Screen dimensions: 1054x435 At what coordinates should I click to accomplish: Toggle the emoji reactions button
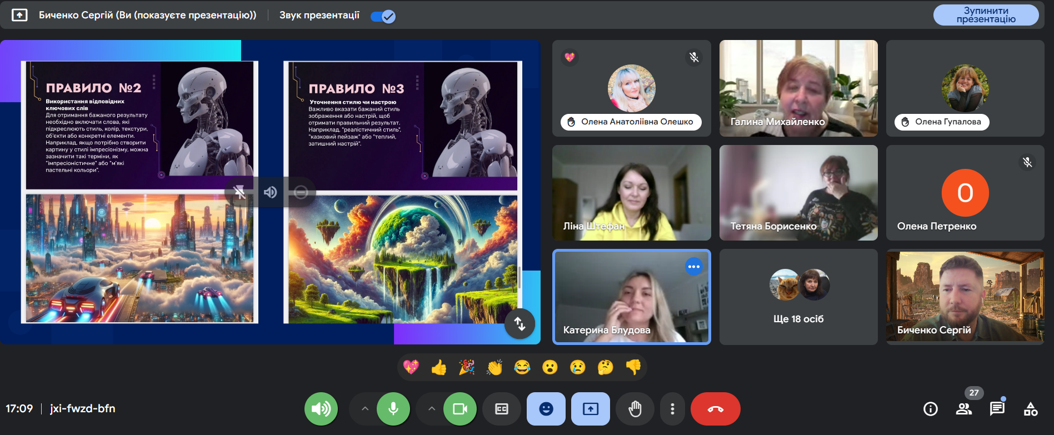(546, 409)
